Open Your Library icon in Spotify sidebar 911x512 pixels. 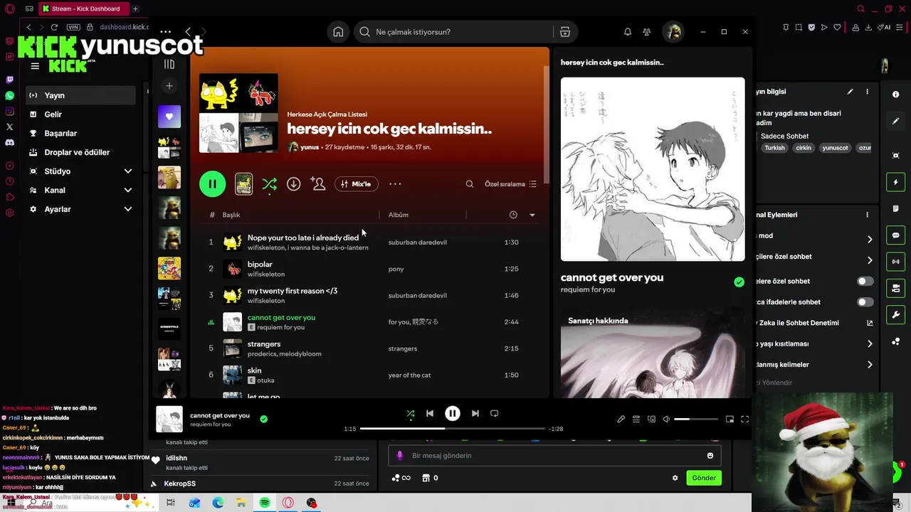point(169,64)
